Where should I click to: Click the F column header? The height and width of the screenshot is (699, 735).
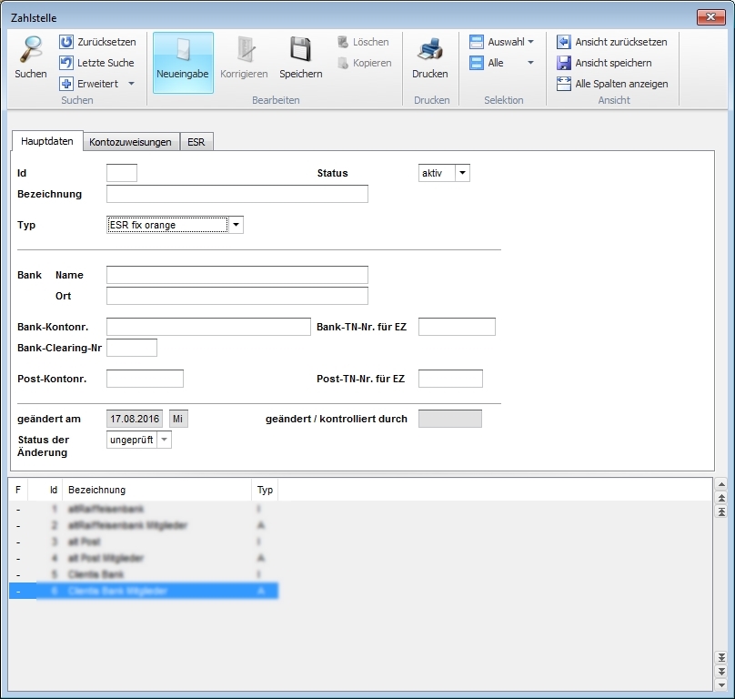tap(18, 490)
